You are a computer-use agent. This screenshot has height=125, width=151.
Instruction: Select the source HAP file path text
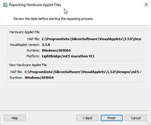91,39
